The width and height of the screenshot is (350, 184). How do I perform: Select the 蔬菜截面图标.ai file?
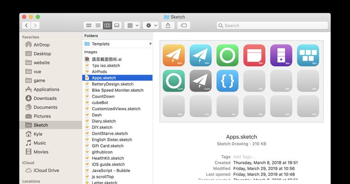click(x=118, y=59)
